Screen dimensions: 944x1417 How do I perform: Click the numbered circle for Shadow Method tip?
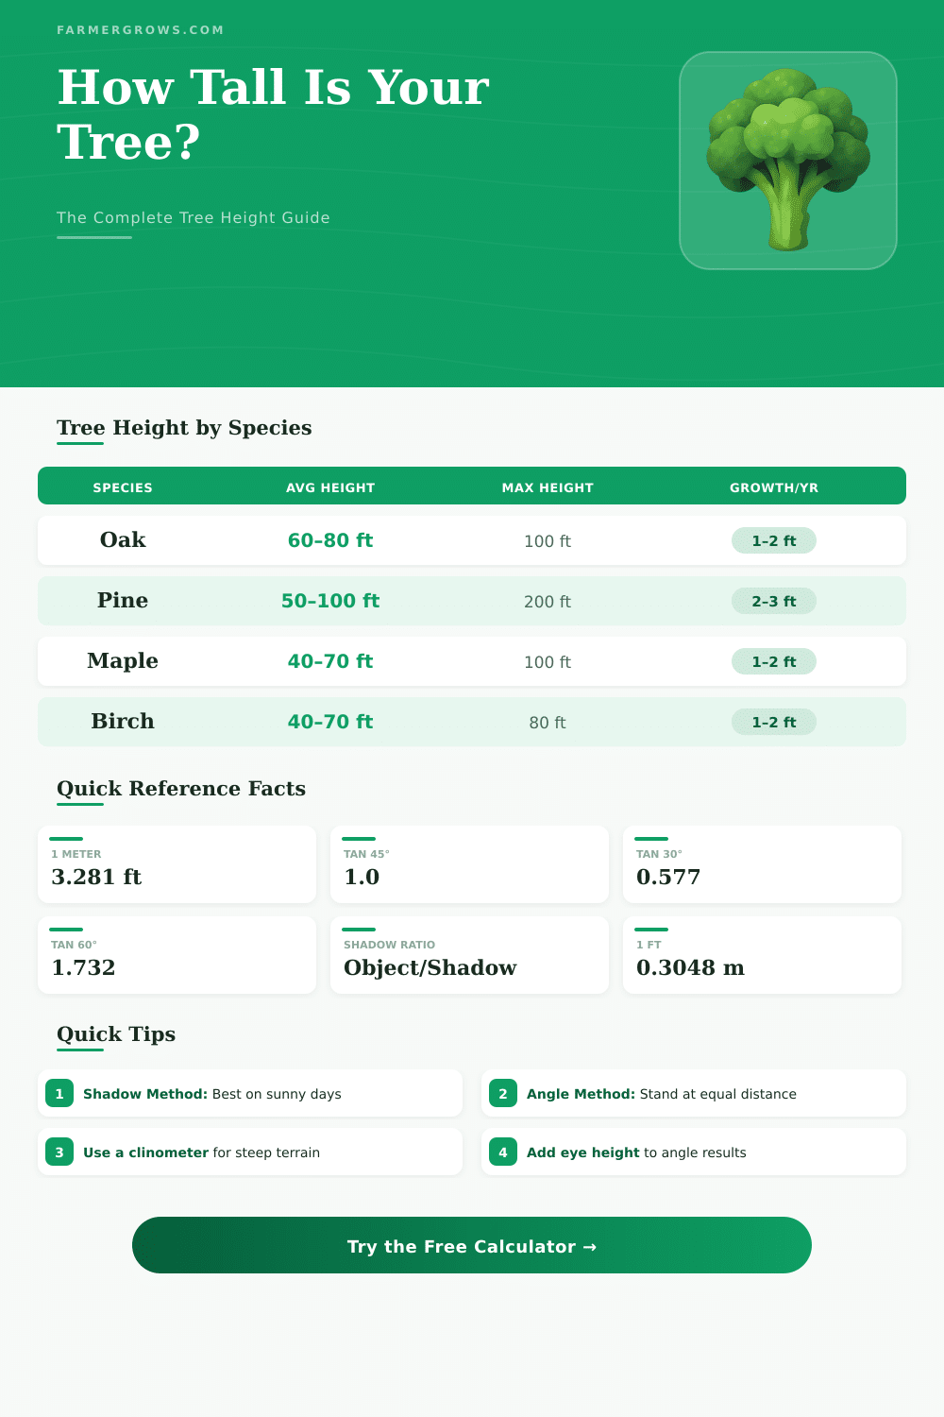tap(59, 1093)
